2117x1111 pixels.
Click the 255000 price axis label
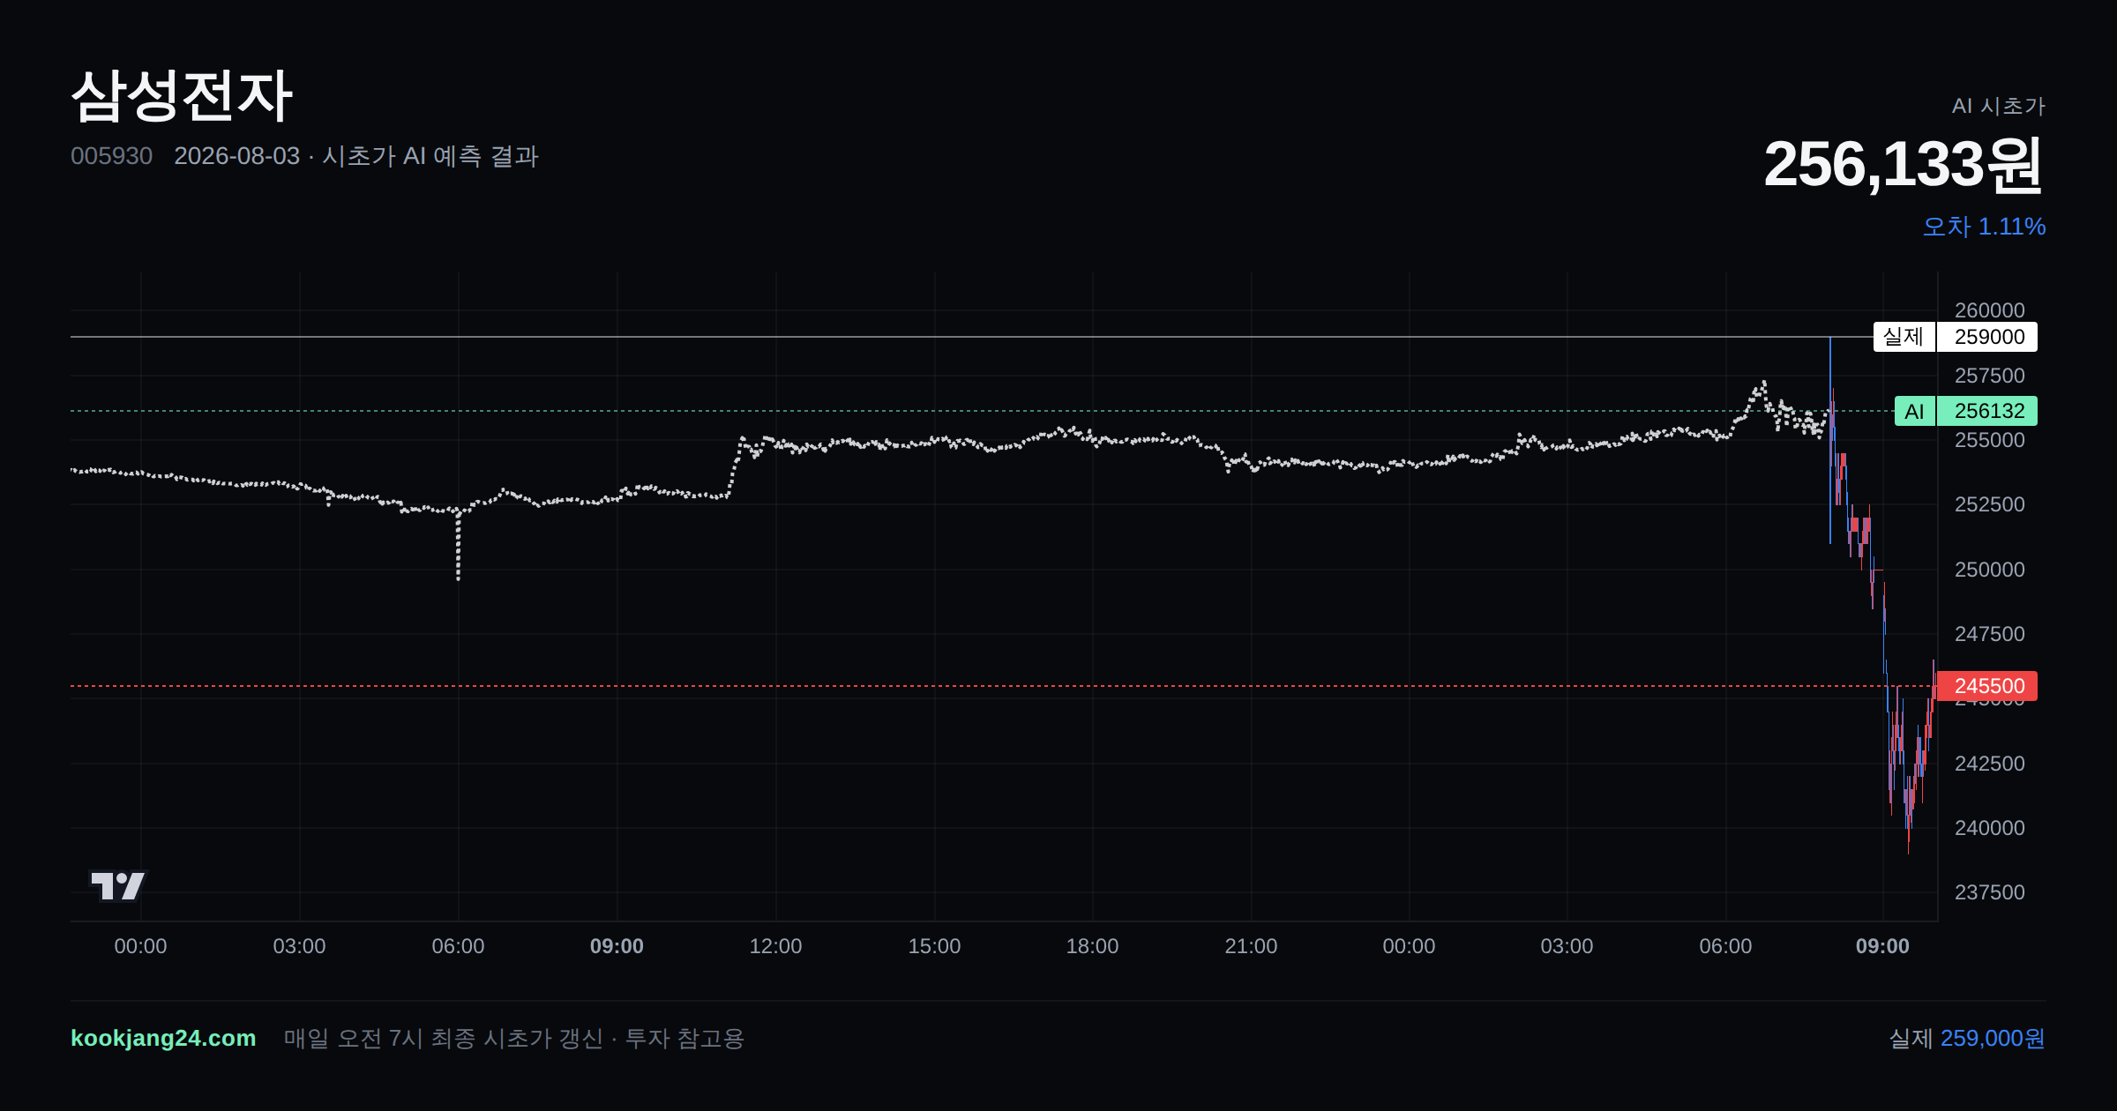point(1990,440)
